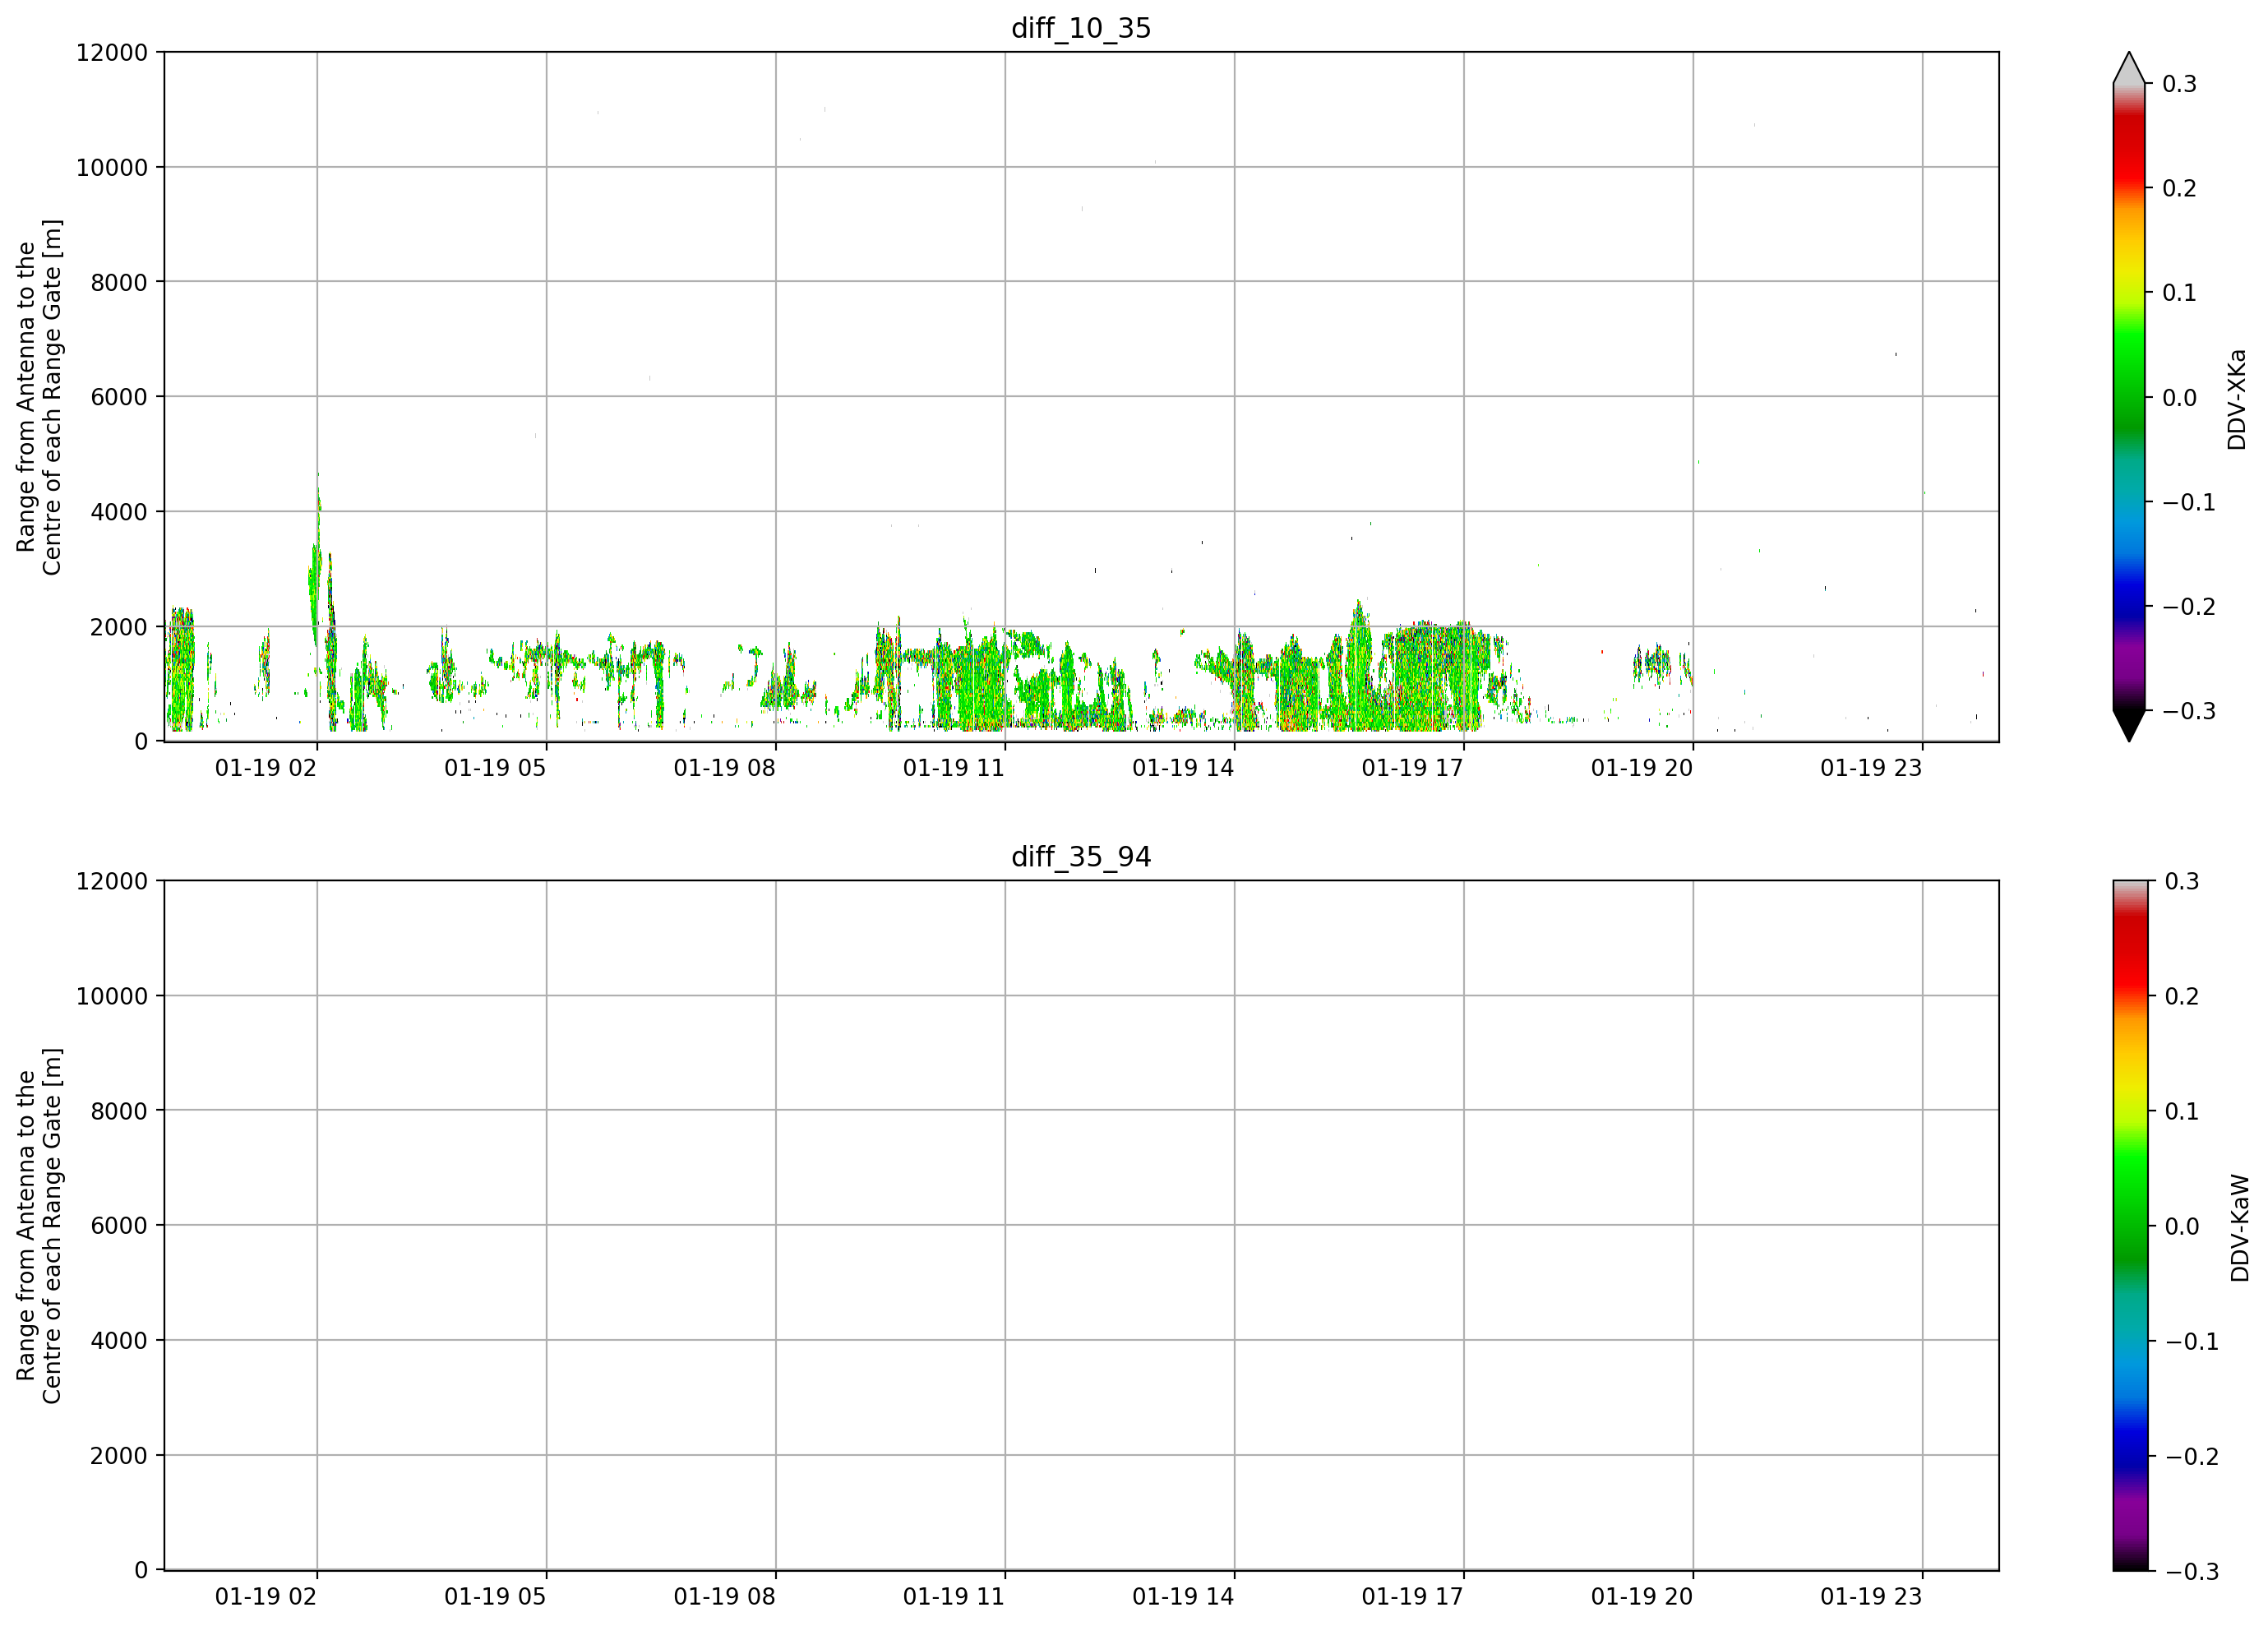Click the 6000 y-tick in diff_10_35 plot

(119, 397)
